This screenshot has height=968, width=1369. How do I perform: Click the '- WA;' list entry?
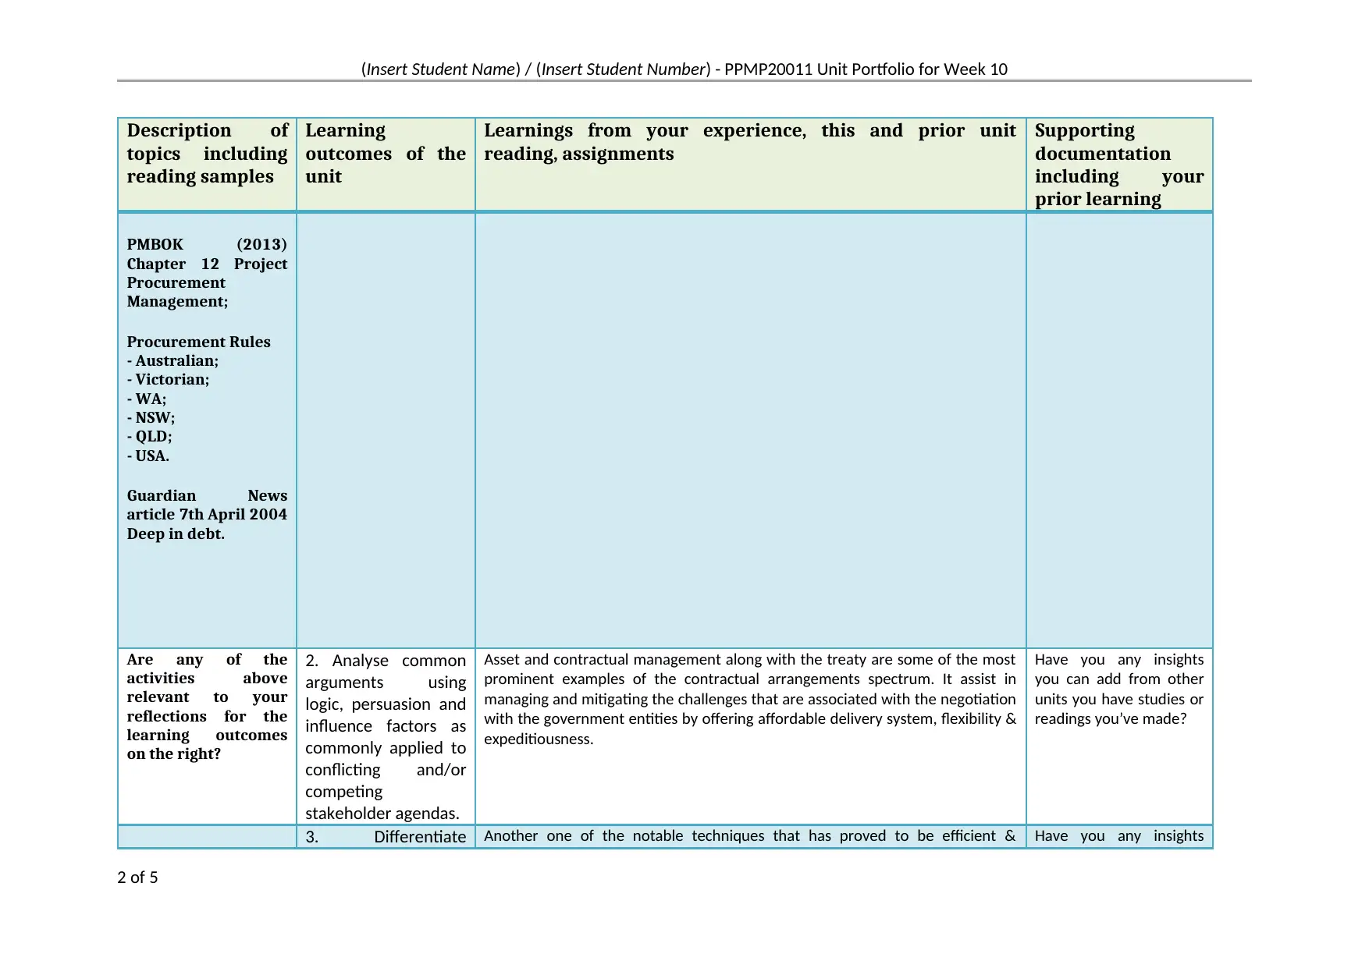point(146,399)
